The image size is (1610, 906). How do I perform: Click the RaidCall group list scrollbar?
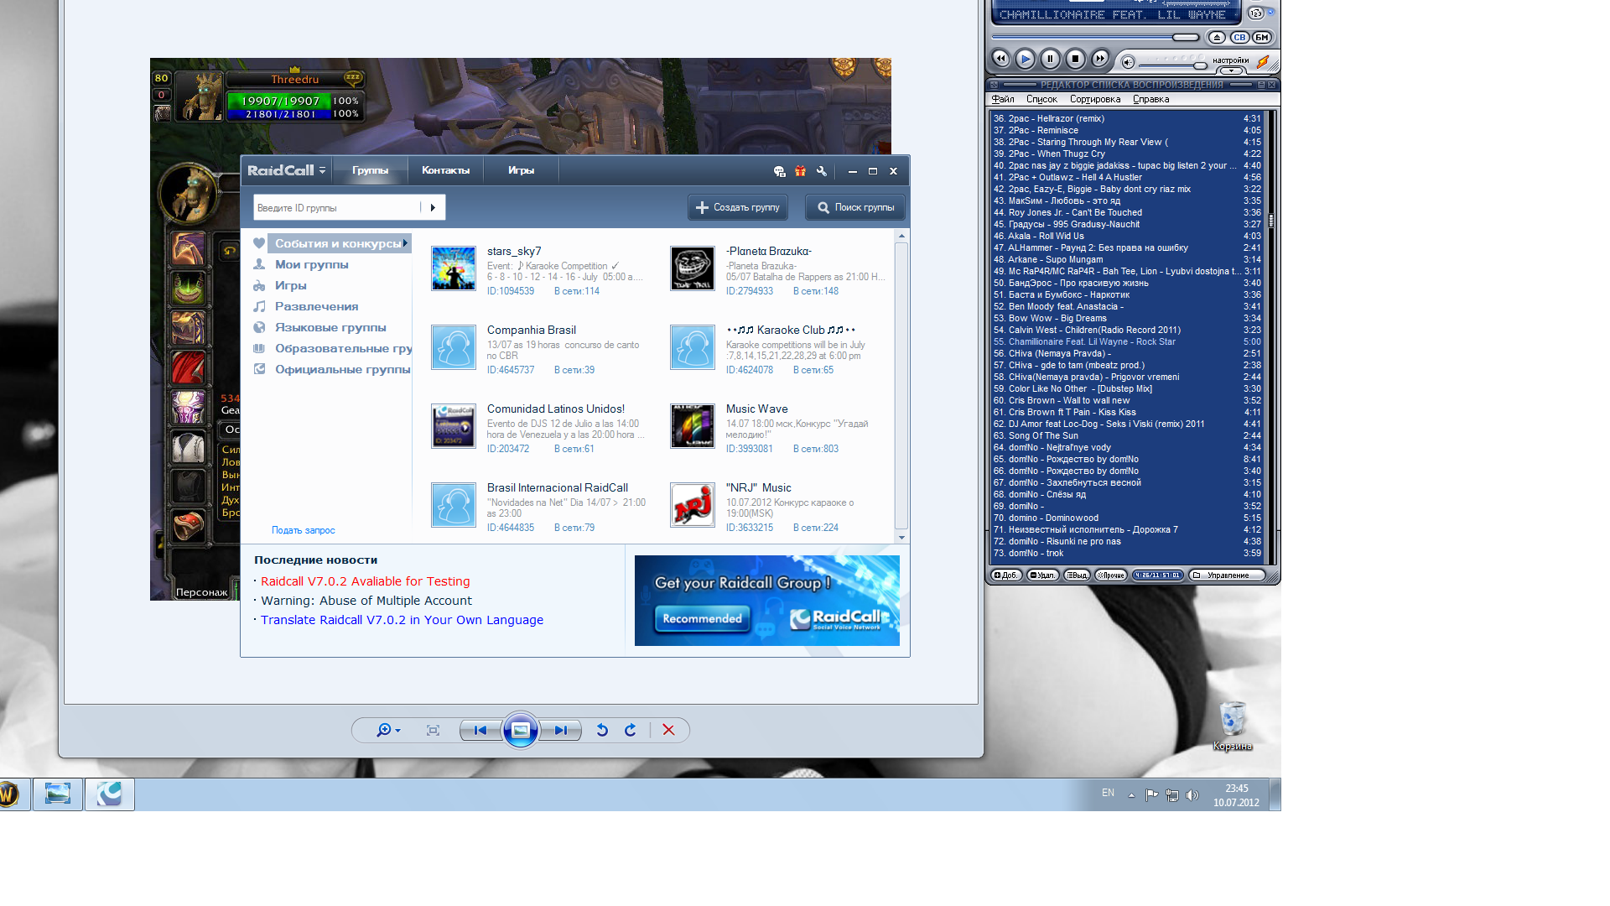[x=901, y=386]
